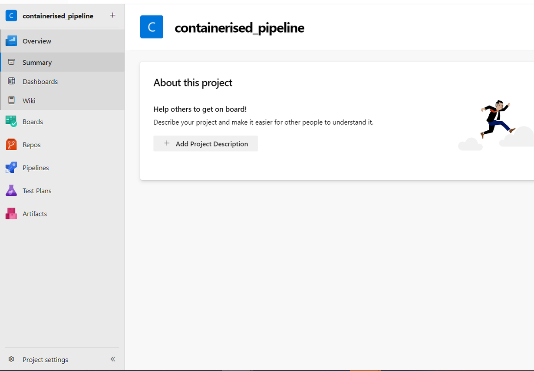Click the containerised_pipeline name in the sidebar header
534x371 pixels.
click(58, 16)
